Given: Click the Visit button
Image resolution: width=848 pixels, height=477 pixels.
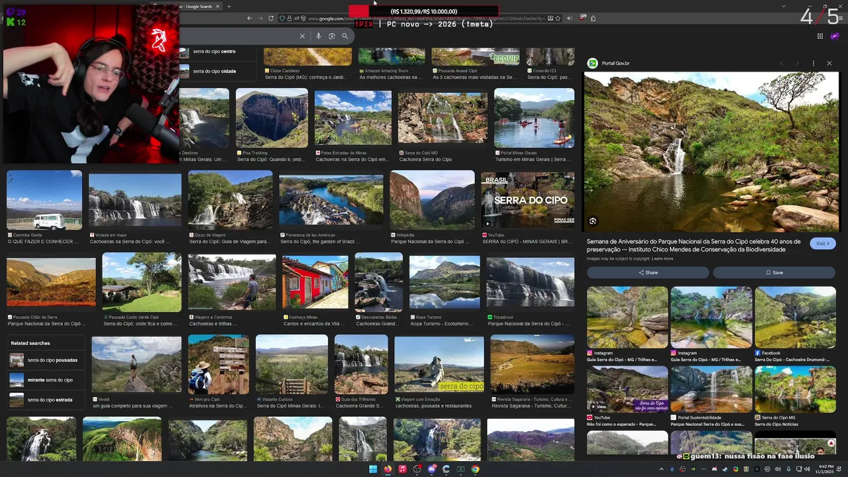Looking at the screenshot, I should [823, 244].
